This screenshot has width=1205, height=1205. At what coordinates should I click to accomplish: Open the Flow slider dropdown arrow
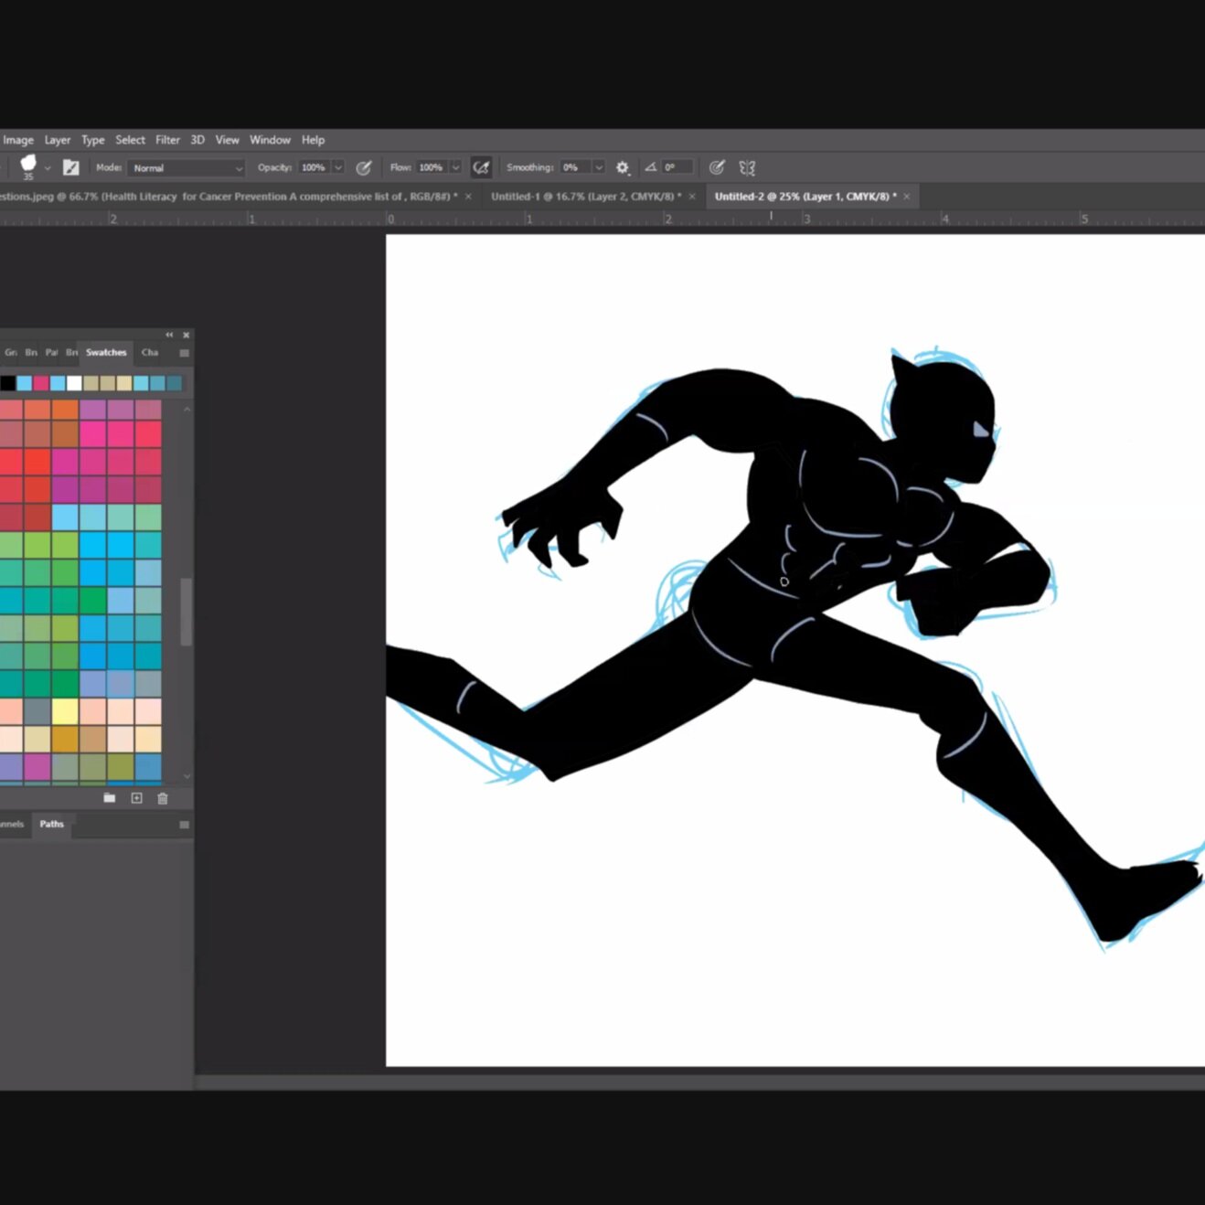point(455,167)
